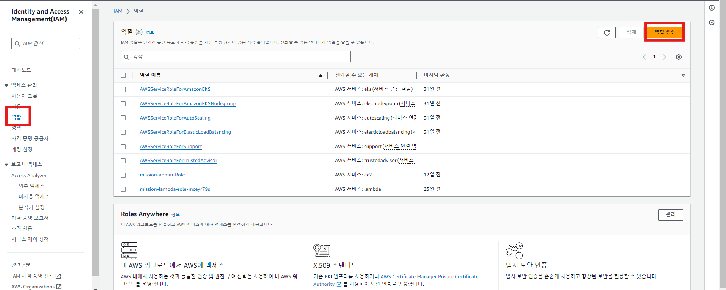This screenshot has height=290, width=726.
Task: Open the IAM 자격 증명 센터 external link
Action: tap(36, 276)
